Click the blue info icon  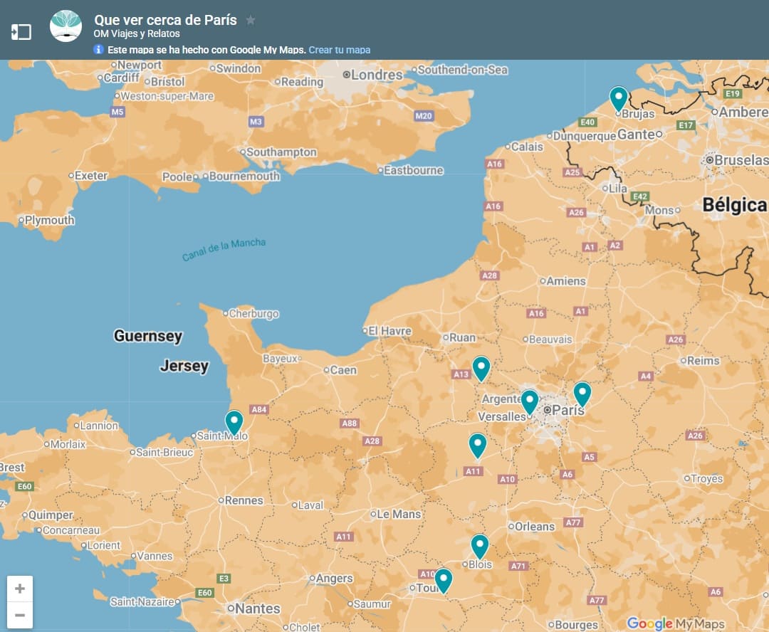click(98, 50)
